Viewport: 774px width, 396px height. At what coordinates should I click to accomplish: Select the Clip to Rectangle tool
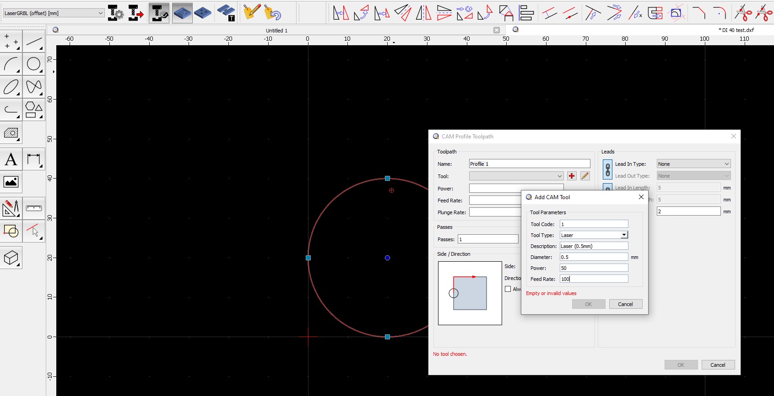click(676, 13)
